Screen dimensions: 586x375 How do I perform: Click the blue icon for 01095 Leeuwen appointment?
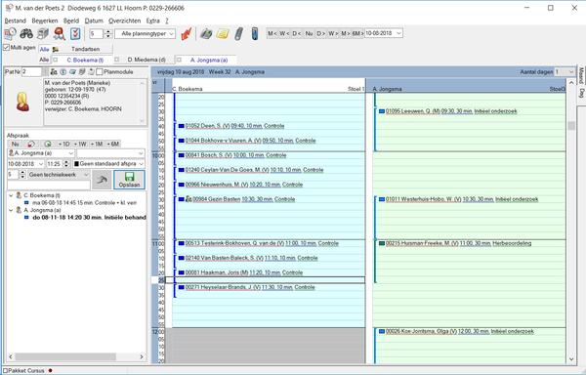382,111
